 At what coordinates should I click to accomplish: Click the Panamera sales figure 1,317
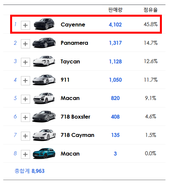coord(115,43)
